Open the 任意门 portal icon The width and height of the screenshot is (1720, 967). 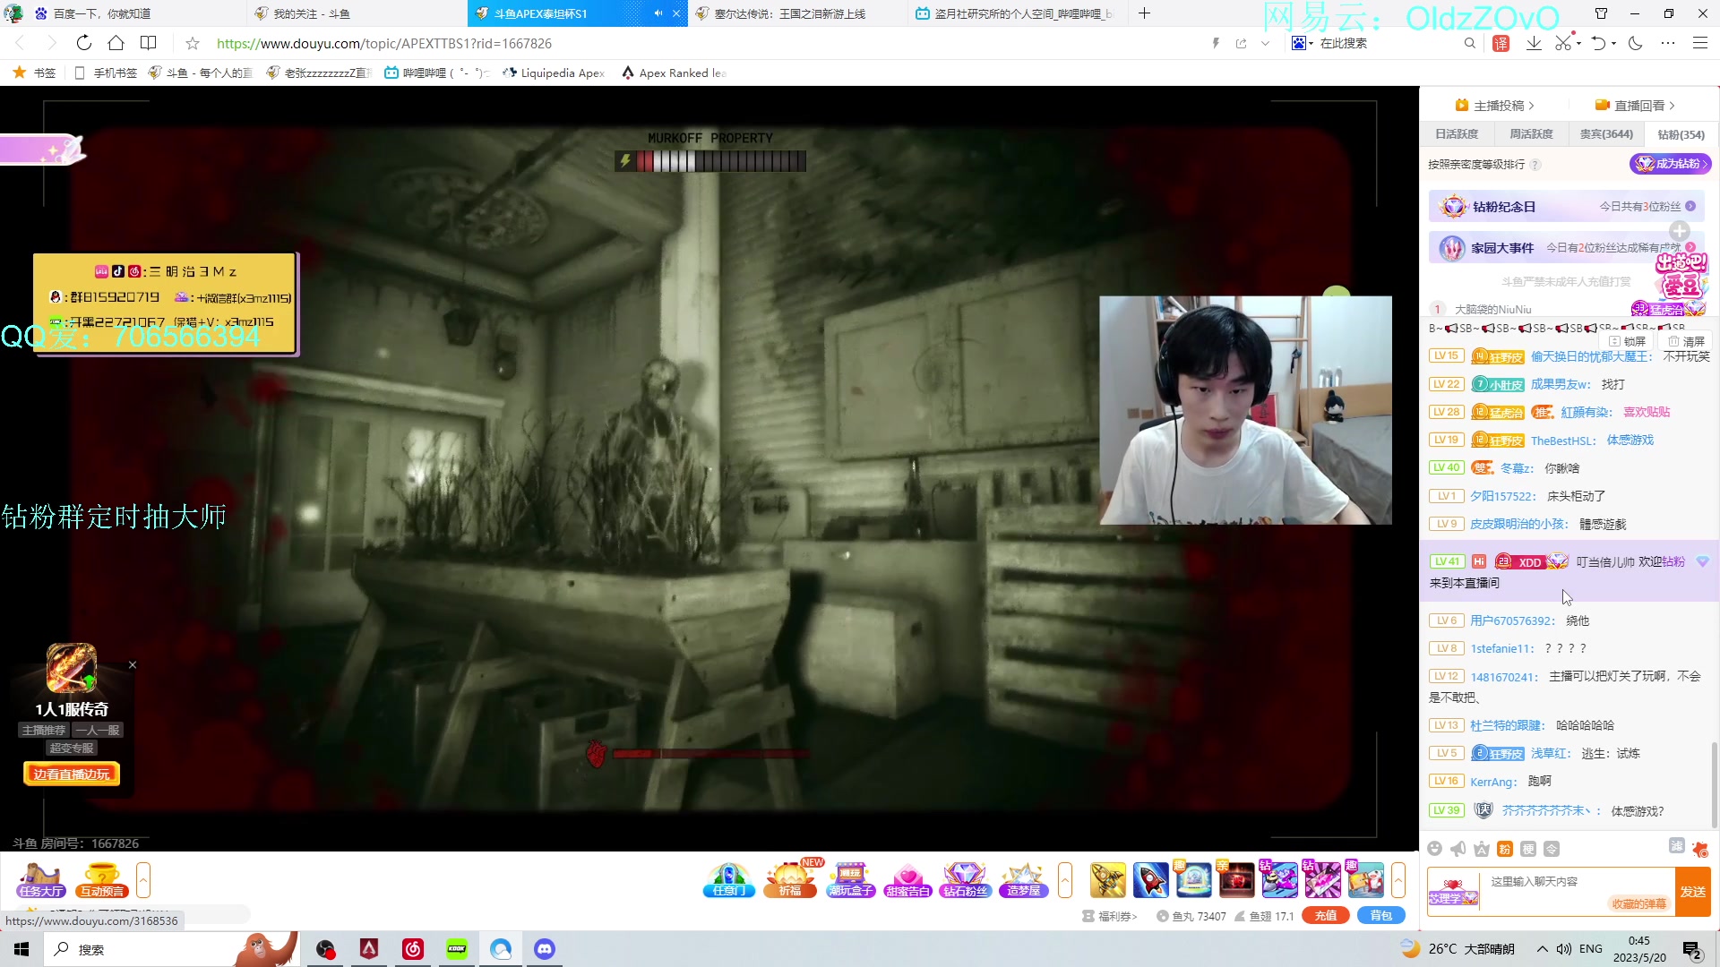tap(729, 879)
